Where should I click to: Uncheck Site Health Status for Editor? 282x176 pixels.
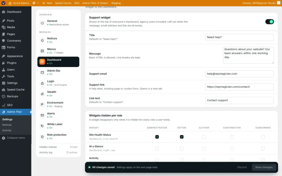[x=182, y=137]
